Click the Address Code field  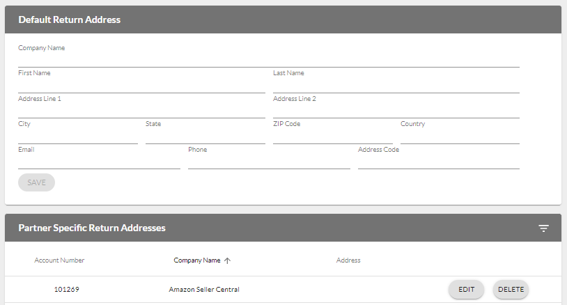coord(438,162)
